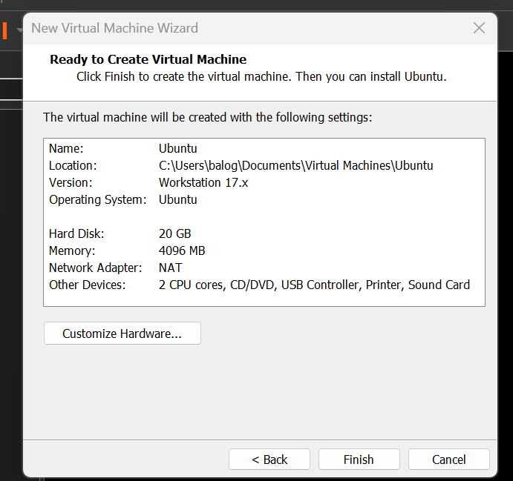The height and width of the screenshot is (481, 513).
Task: Close the wizard with the X icon
Action: 479,28
